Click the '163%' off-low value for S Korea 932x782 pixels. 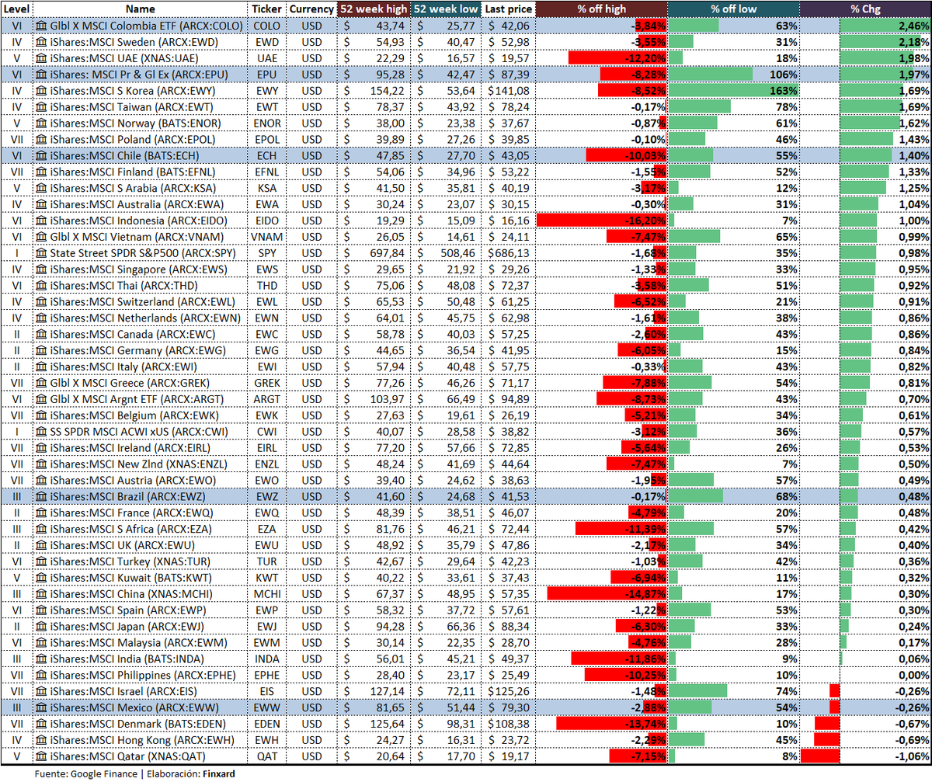click(734, 91)
